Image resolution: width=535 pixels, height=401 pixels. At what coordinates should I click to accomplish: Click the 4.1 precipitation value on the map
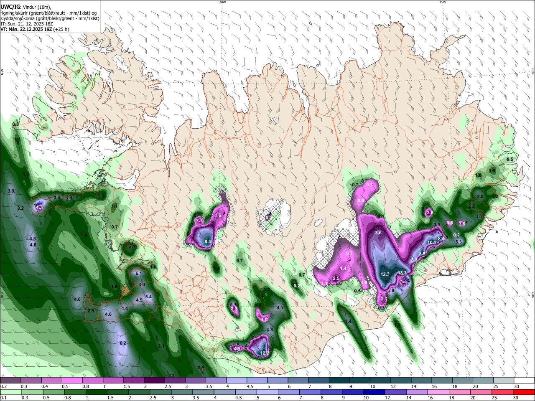click(280, 308)
